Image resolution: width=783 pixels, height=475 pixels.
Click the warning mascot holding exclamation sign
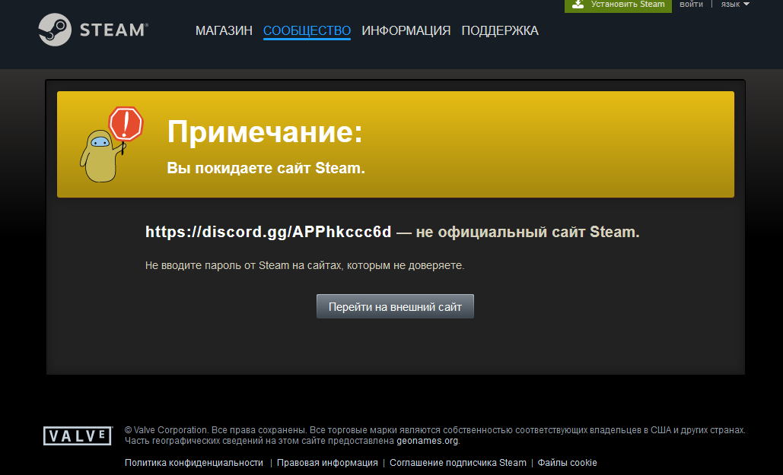tap(111, 144)
